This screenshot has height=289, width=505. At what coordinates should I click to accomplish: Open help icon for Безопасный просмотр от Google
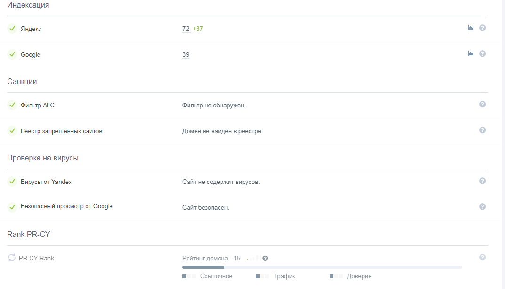(x=482, y=207)
